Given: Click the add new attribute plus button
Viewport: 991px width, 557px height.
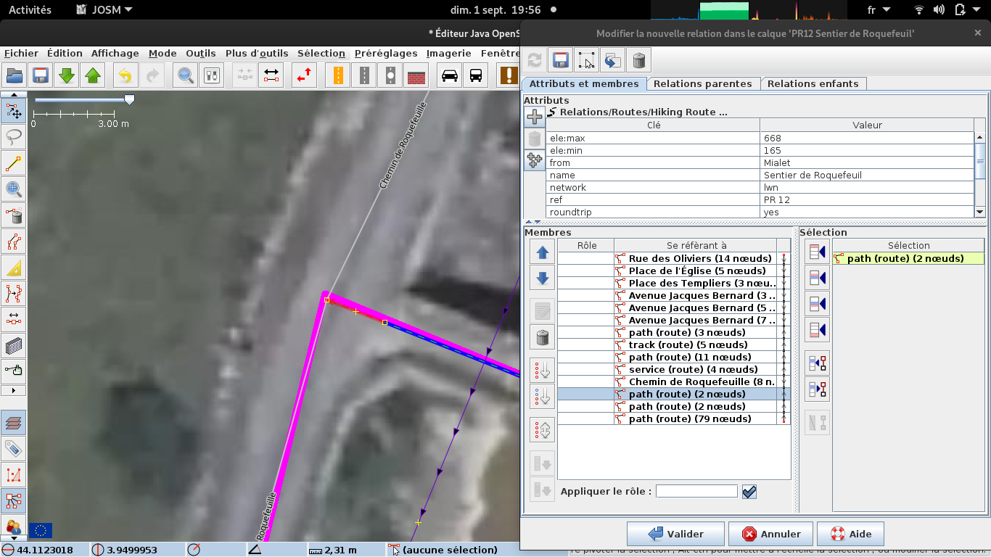Looking at the screenshot, I should coord(534,117).
